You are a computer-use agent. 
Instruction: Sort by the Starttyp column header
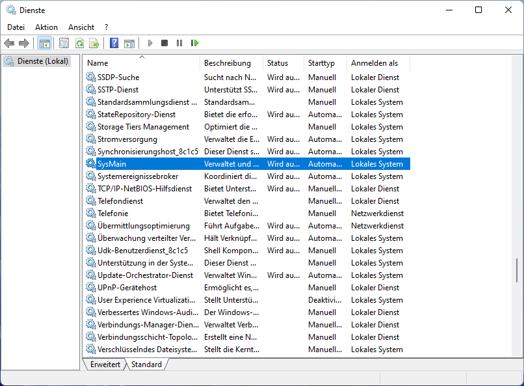[x=326, y=63]
